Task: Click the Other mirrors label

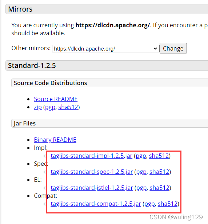Action: [31, 48]
